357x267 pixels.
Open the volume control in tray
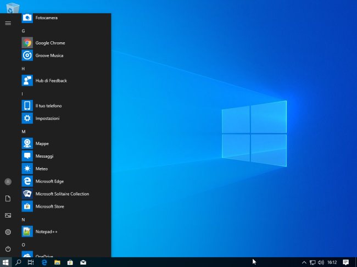point(321,263)
